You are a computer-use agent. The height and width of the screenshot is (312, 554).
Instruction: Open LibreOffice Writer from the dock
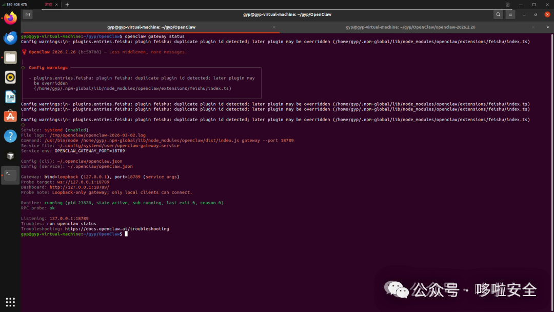[10, 97]
